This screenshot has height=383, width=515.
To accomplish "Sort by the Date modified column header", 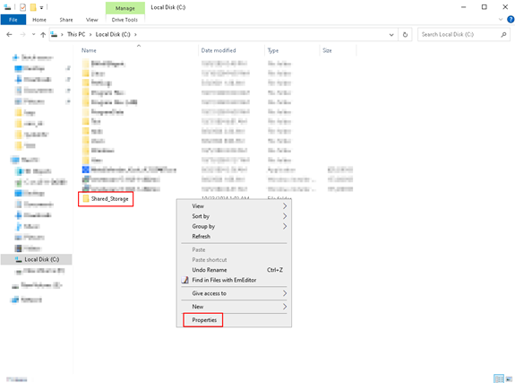I will (x=219, y=50).
